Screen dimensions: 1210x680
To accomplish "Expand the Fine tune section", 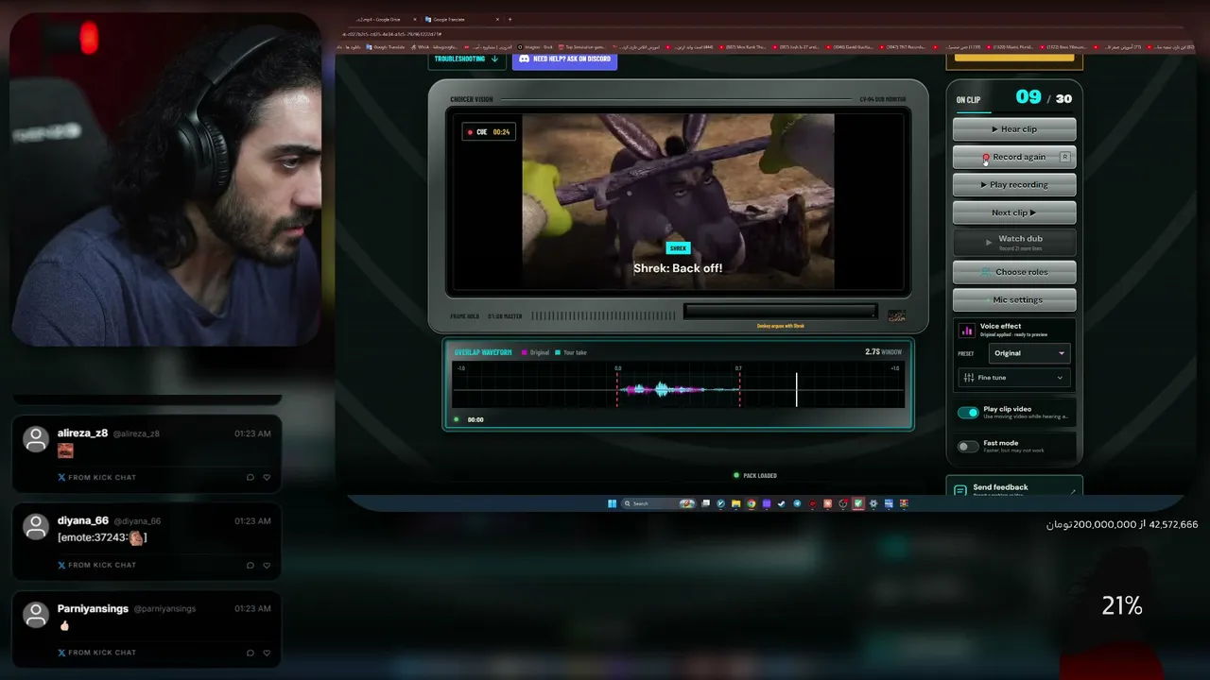I will 1014,378.
